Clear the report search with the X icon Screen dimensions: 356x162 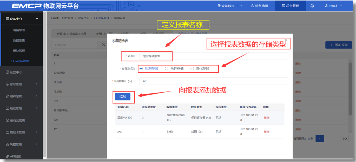(103, 45)
